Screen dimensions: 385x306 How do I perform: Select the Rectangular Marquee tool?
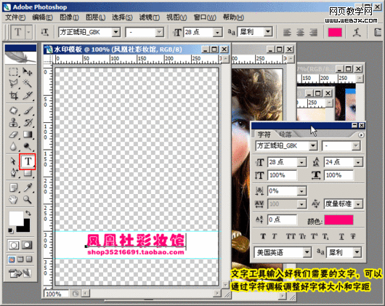(13, 72)
